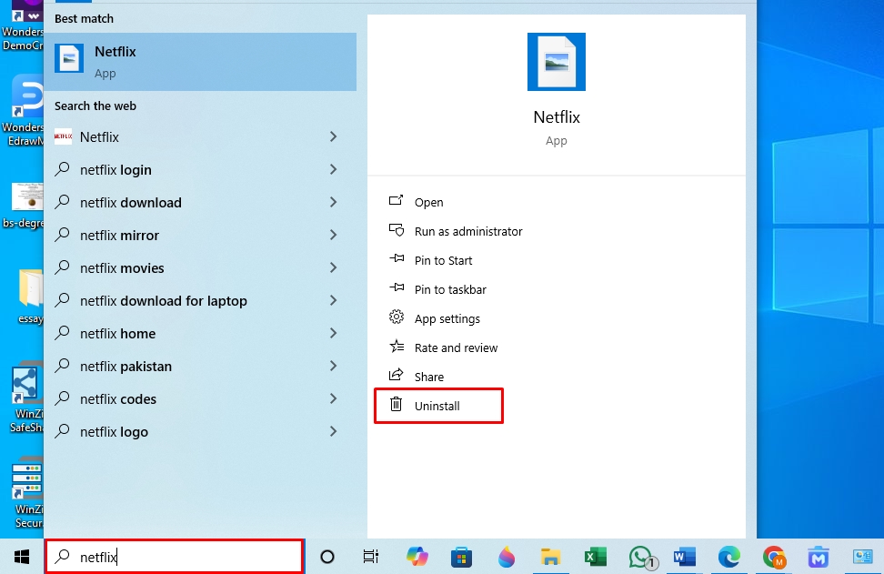Expand the 'netflix pakistan' chevron arrow
The width and height of the screenshot is (884, 574).
coord(333,366)
